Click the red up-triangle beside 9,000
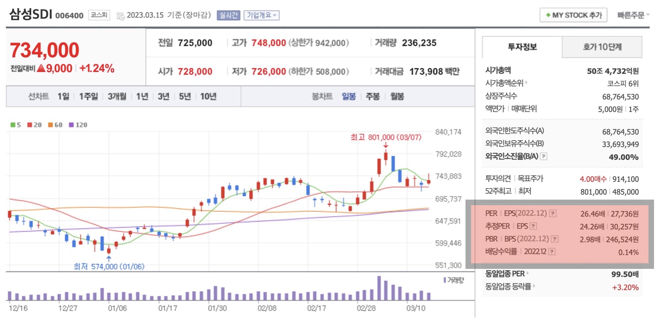Viewport: 660px width, 324px height. tap(41, 68)
